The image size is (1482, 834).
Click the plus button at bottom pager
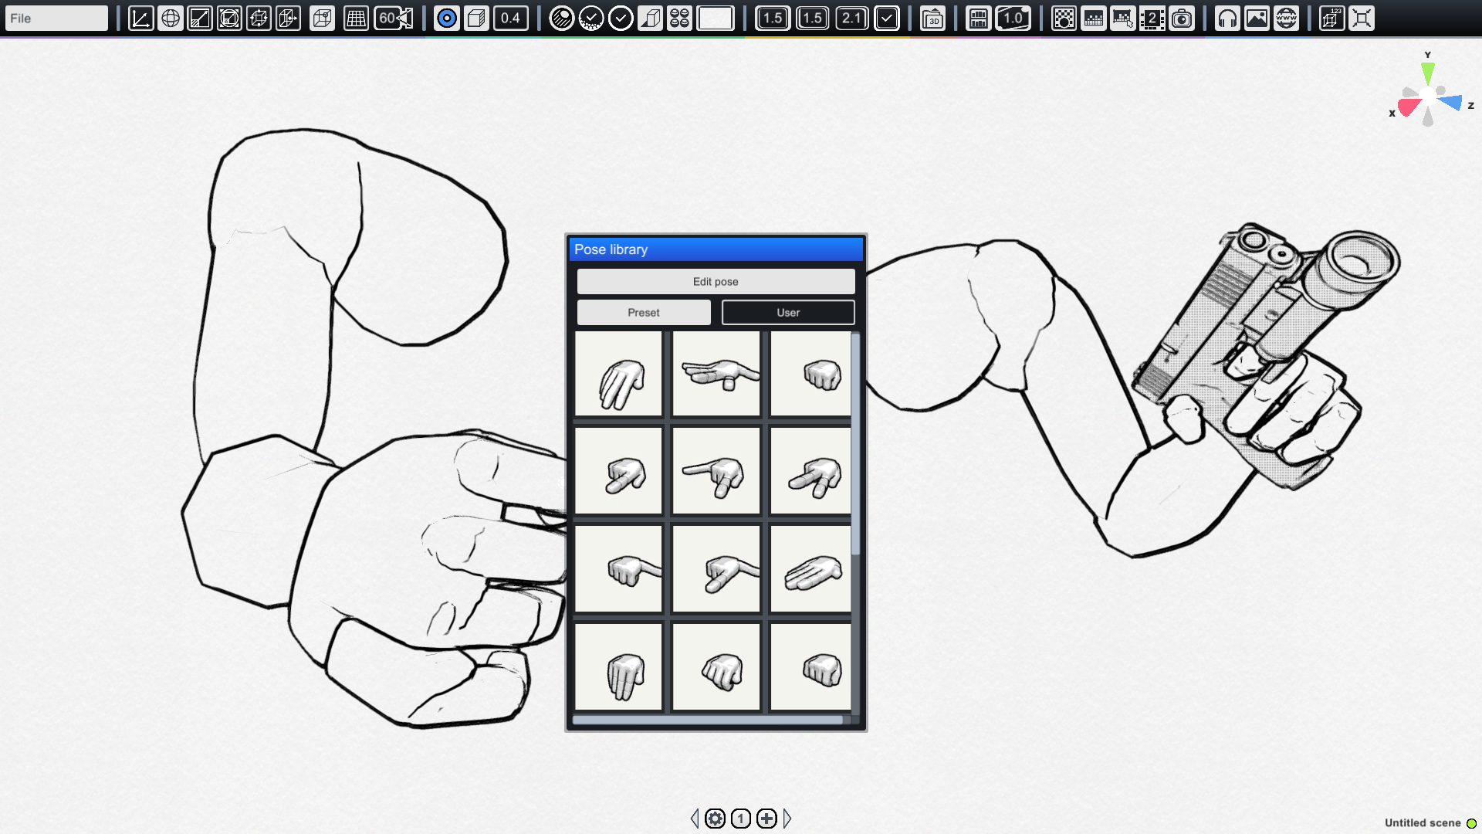click(x=766, y=819)
